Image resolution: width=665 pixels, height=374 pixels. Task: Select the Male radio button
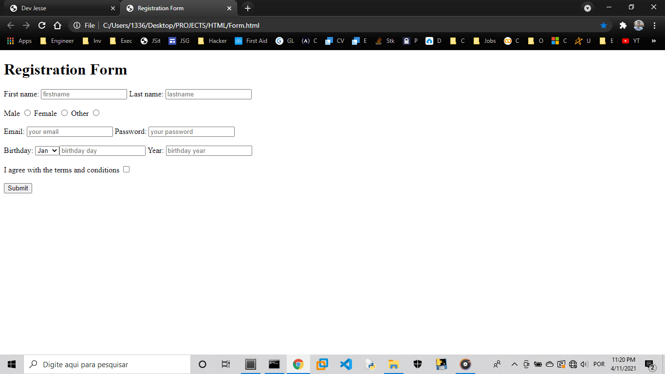coord(28,113)
